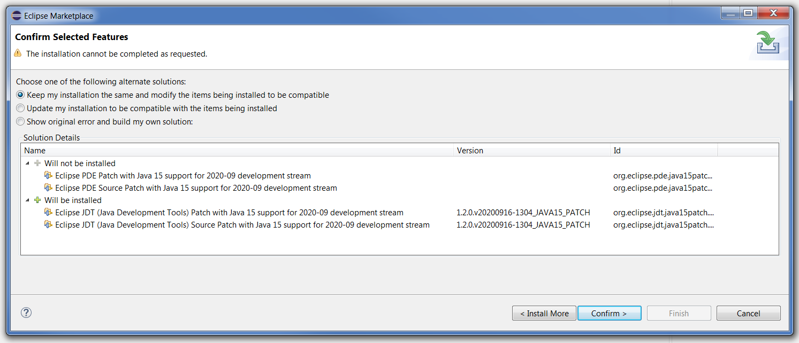Click the install wizard banner icon

click(x=768, y=43)
